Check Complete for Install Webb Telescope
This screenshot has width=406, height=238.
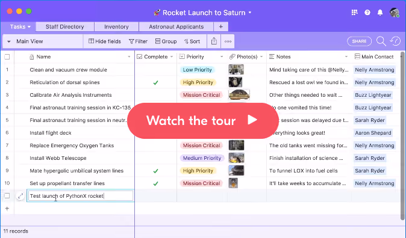pos(155,158)
